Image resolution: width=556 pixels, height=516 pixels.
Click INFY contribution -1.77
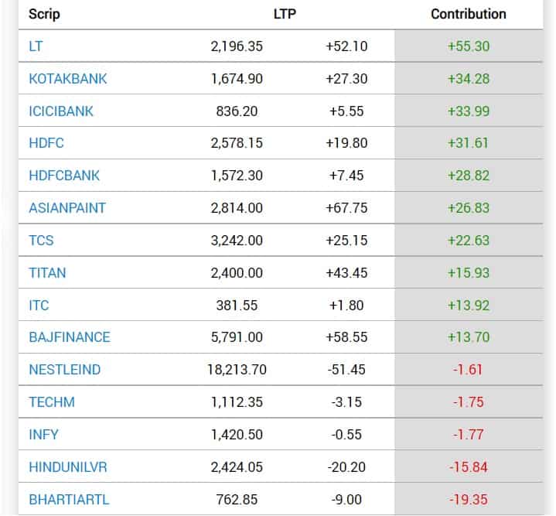coord(468,435)
